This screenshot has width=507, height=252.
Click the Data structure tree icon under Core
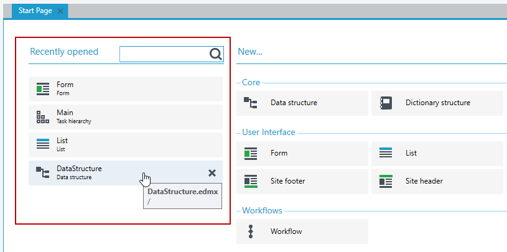[251, 103]
